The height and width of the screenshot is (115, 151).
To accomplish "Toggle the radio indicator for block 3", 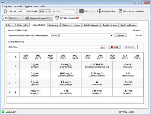I will click(x=9, y=74).
